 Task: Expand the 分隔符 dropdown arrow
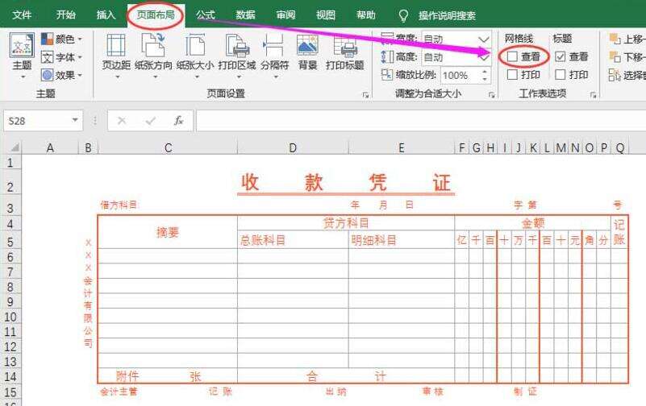tap(276, 77)
